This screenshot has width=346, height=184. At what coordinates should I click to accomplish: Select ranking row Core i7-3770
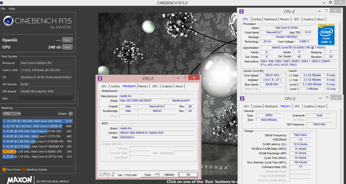(x=38, y=136)
